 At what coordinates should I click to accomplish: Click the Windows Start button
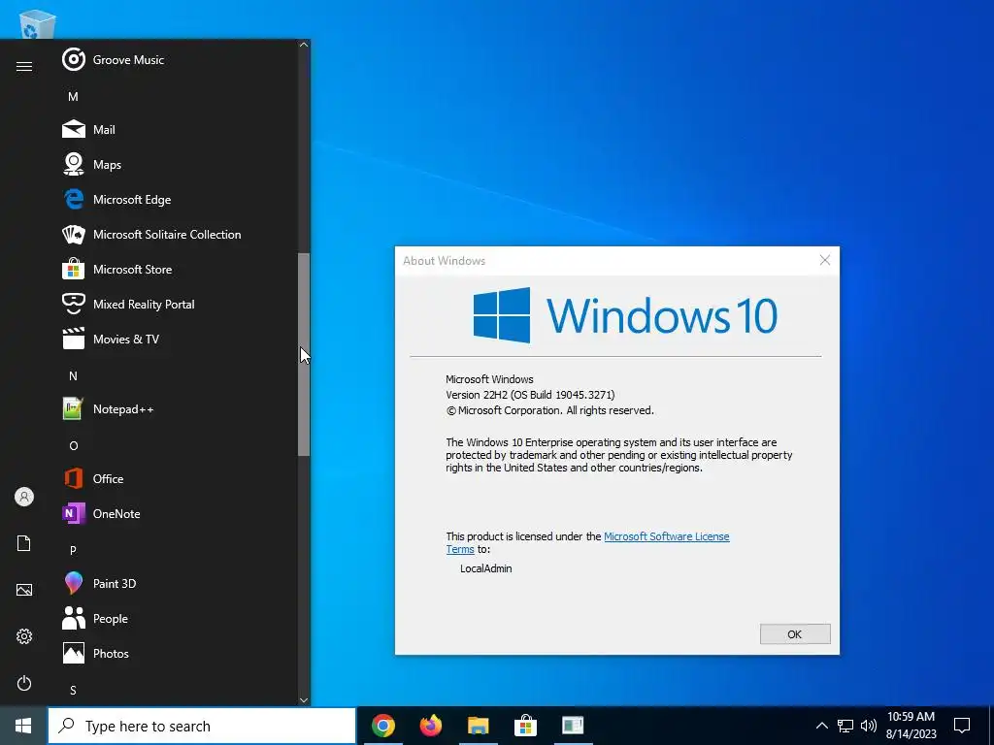tap(23, 726)
